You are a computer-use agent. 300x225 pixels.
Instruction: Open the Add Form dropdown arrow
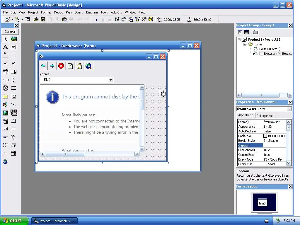click(x=22, y=20)
